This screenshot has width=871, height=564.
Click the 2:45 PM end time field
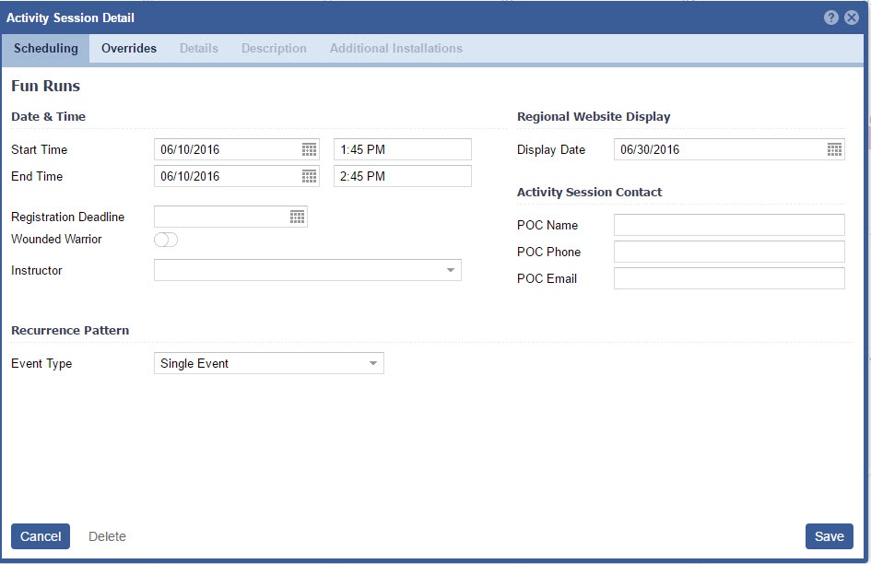402,176
